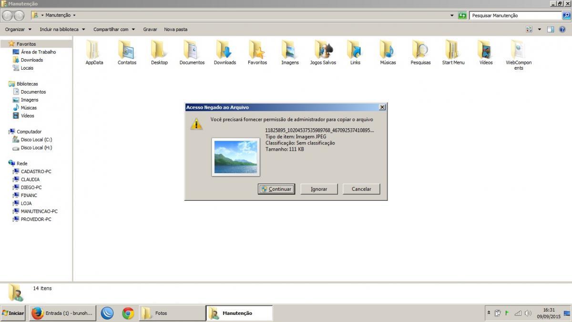Select the Músicas folder icon in file pane
The image size is (572, 322).
388,50
